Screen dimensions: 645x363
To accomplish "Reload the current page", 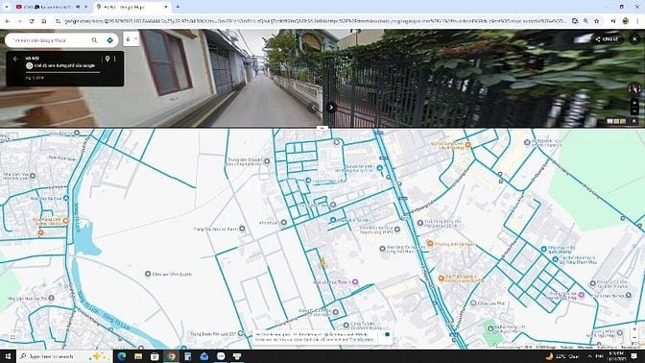I will 32,21.
